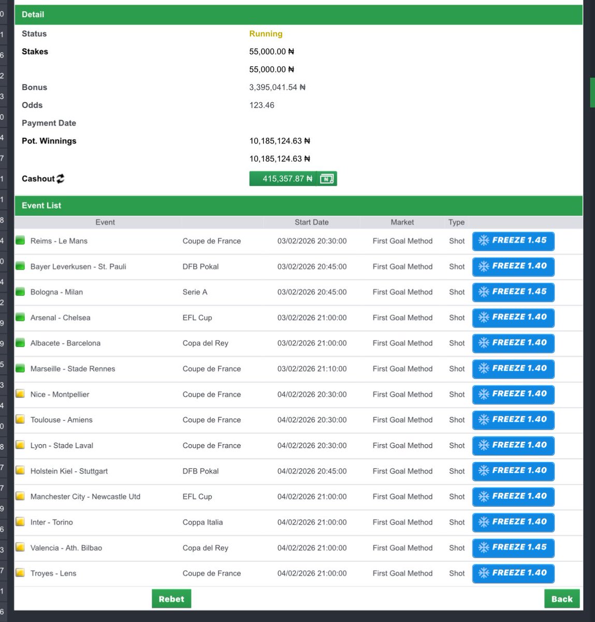Click First Goal Method in Troyes - Lens row
Viewport: 595px width, 622px height.
(402, 573)
